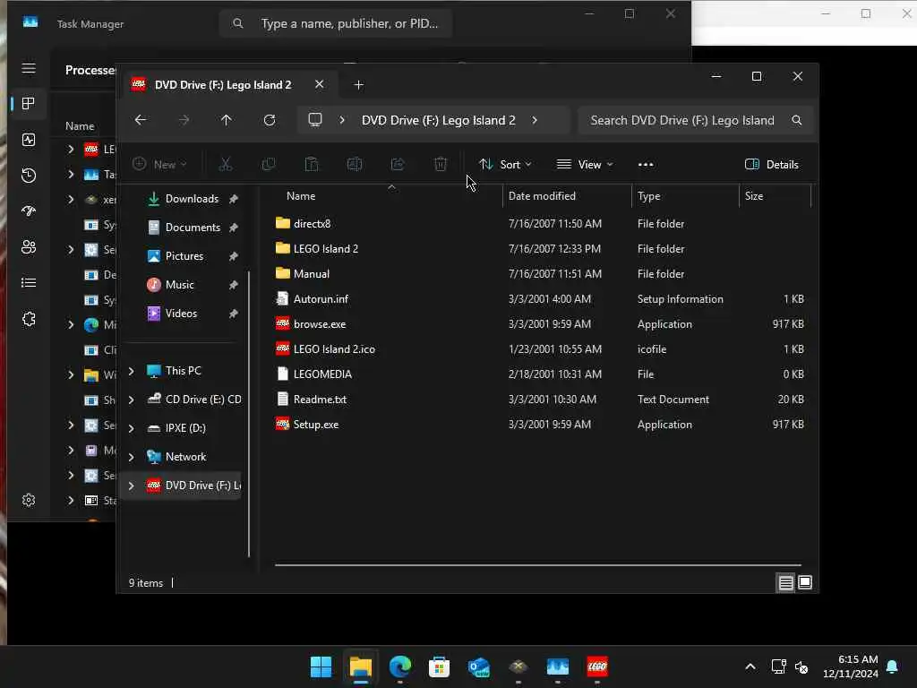Viewport: 917px width, 688px height.
Task: Click the Share icon in toolbar
Action: 398,165
